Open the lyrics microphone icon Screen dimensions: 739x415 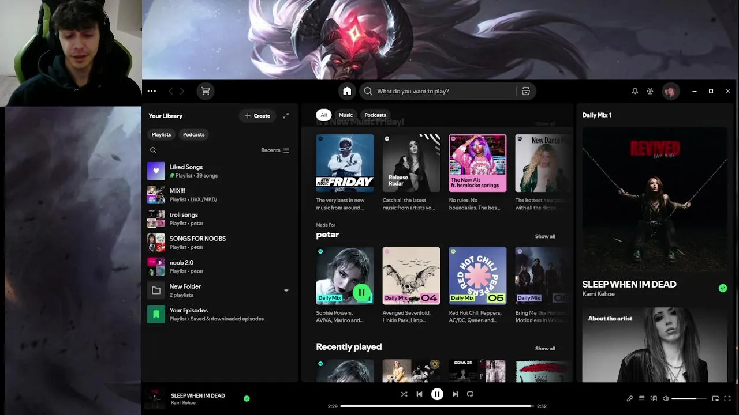(x=630, y=398)
